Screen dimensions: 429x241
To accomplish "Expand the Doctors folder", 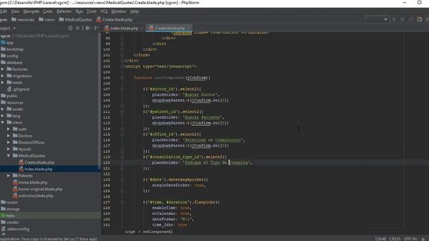I will coord(9,136).
